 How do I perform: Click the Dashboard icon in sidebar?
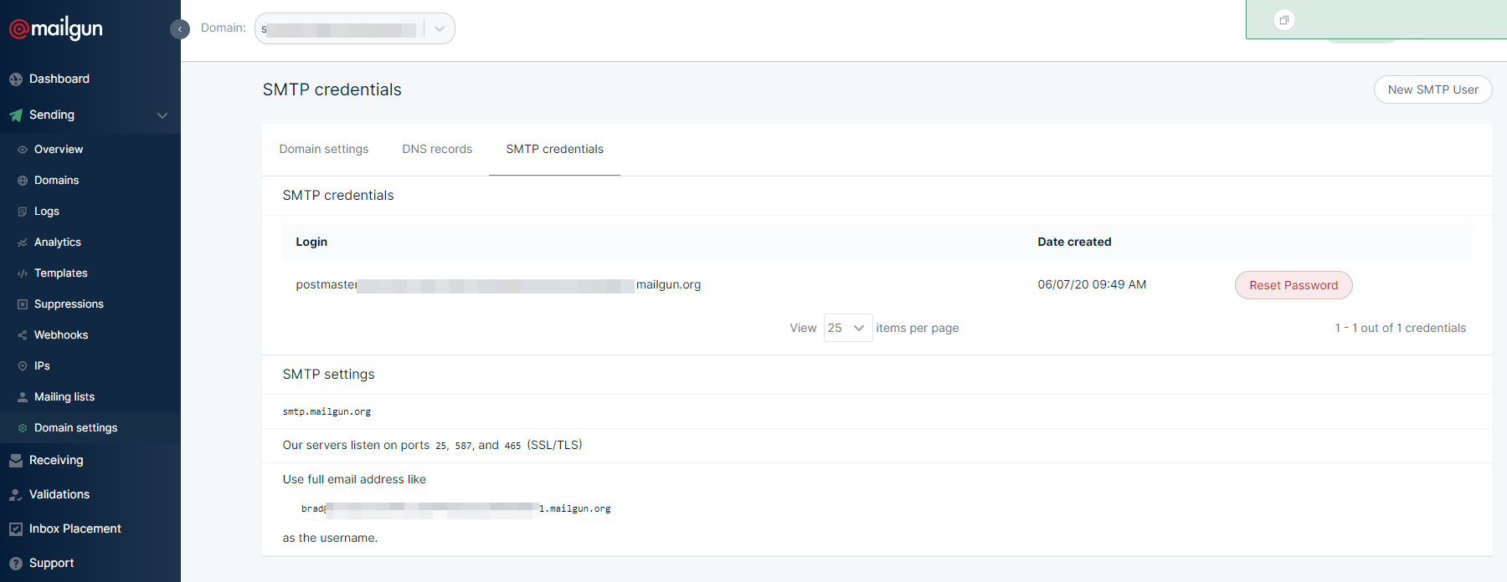(16, 79)
